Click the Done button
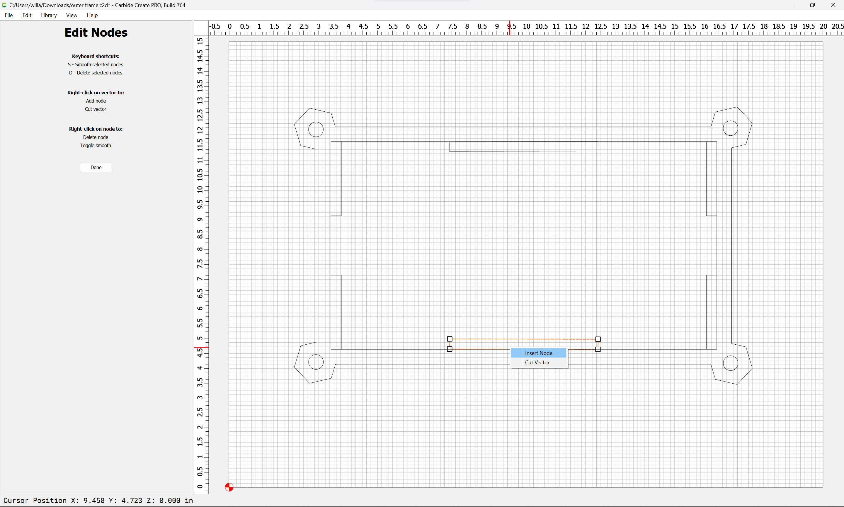This screenshot has height=507, width=844. pos(96,167)
